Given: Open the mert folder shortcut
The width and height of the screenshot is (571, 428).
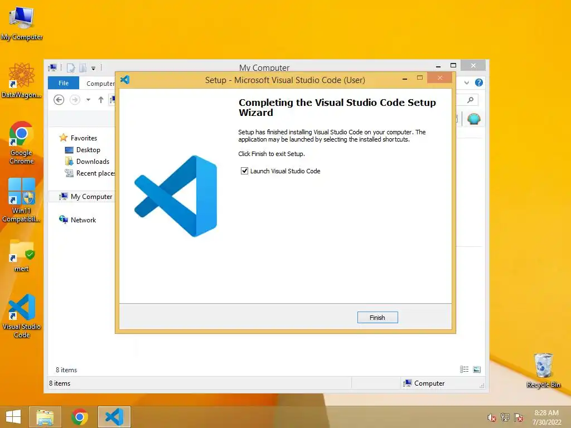Looking at the screenshot, I should click(x=22, y=255).
